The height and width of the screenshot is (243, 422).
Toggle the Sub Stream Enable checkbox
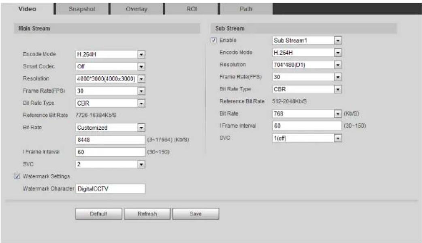213,40
